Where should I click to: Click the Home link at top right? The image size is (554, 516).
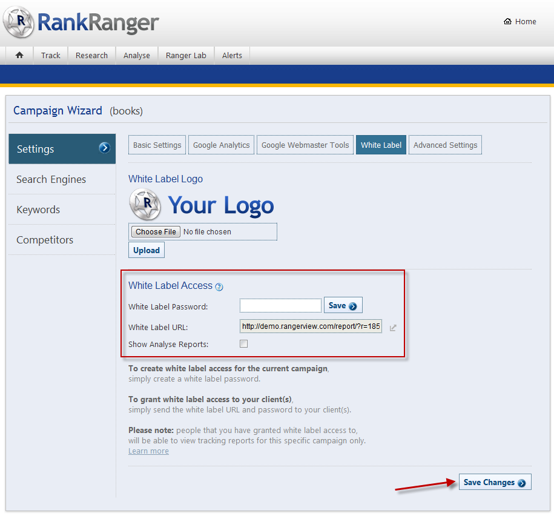[x=519, y=22]
